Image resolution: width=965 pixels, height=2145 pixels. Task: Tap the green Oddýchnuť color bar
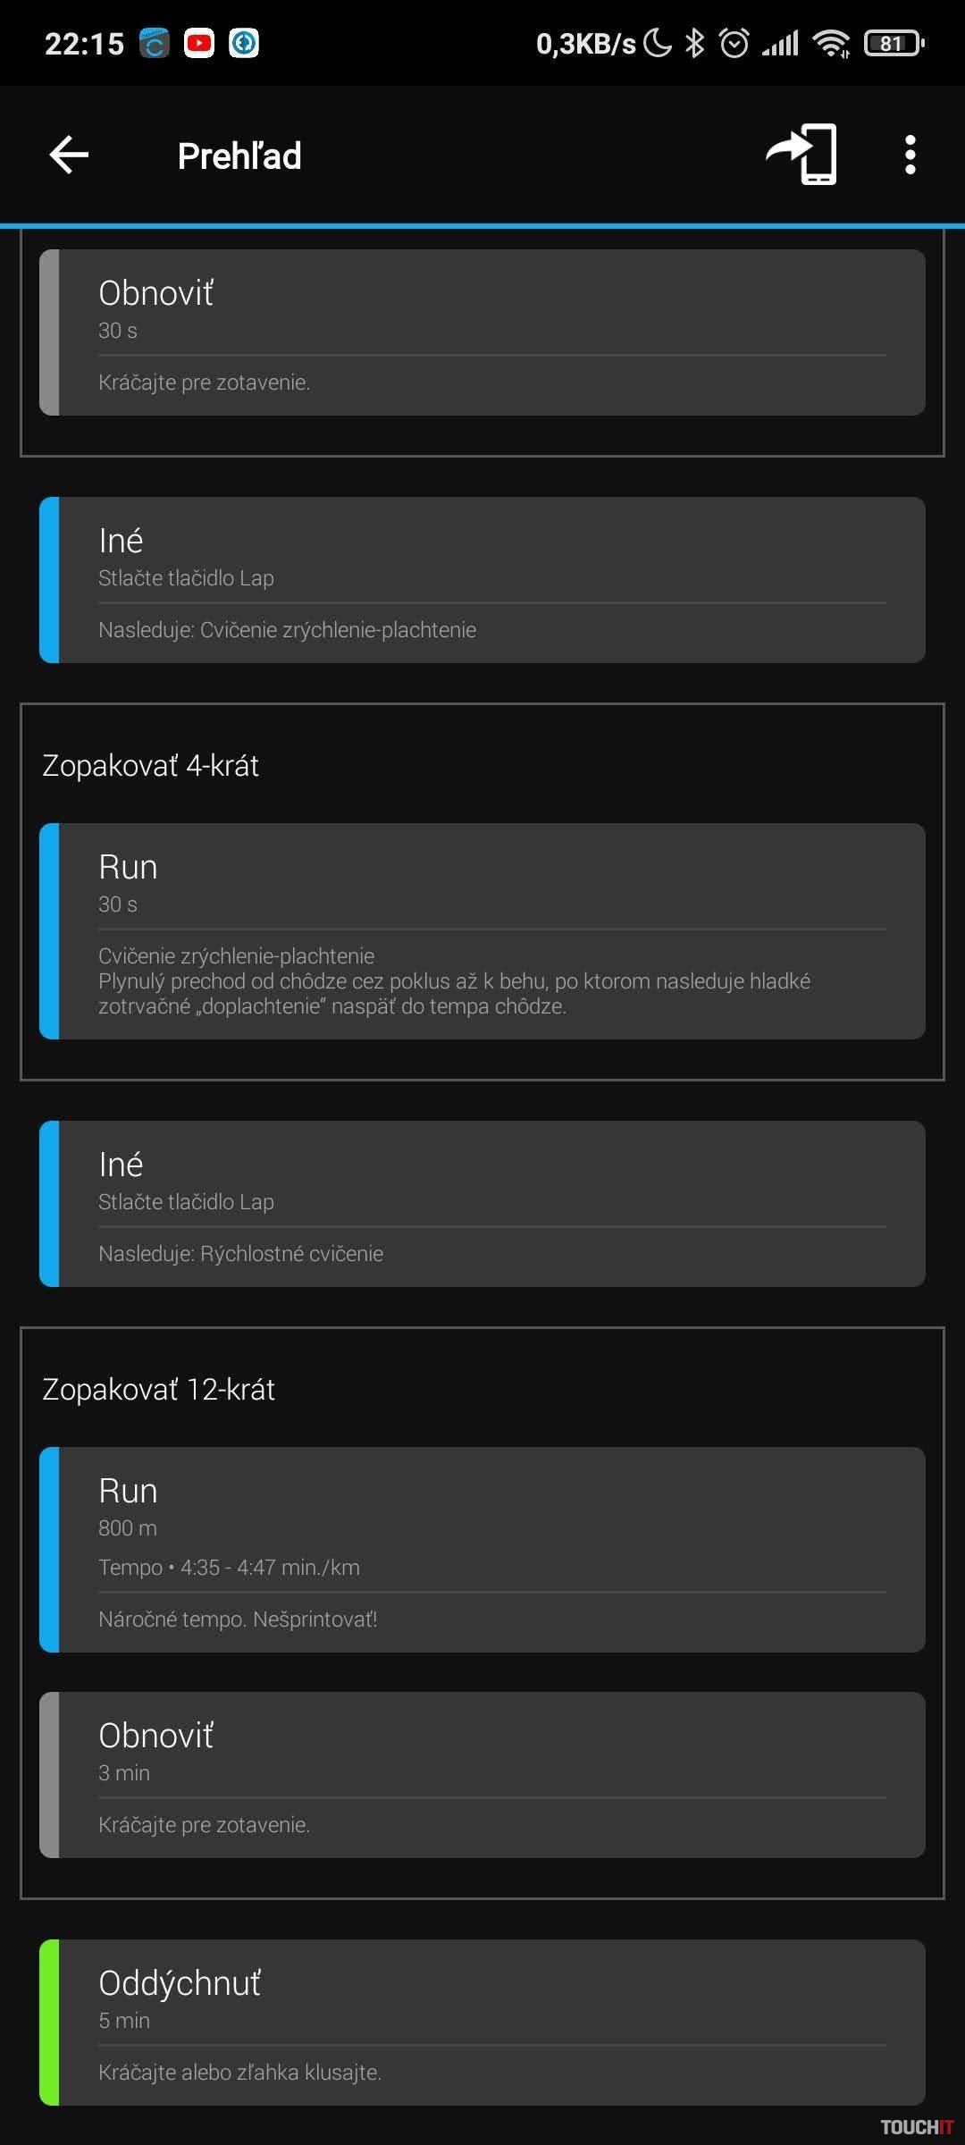point(49,2022)
